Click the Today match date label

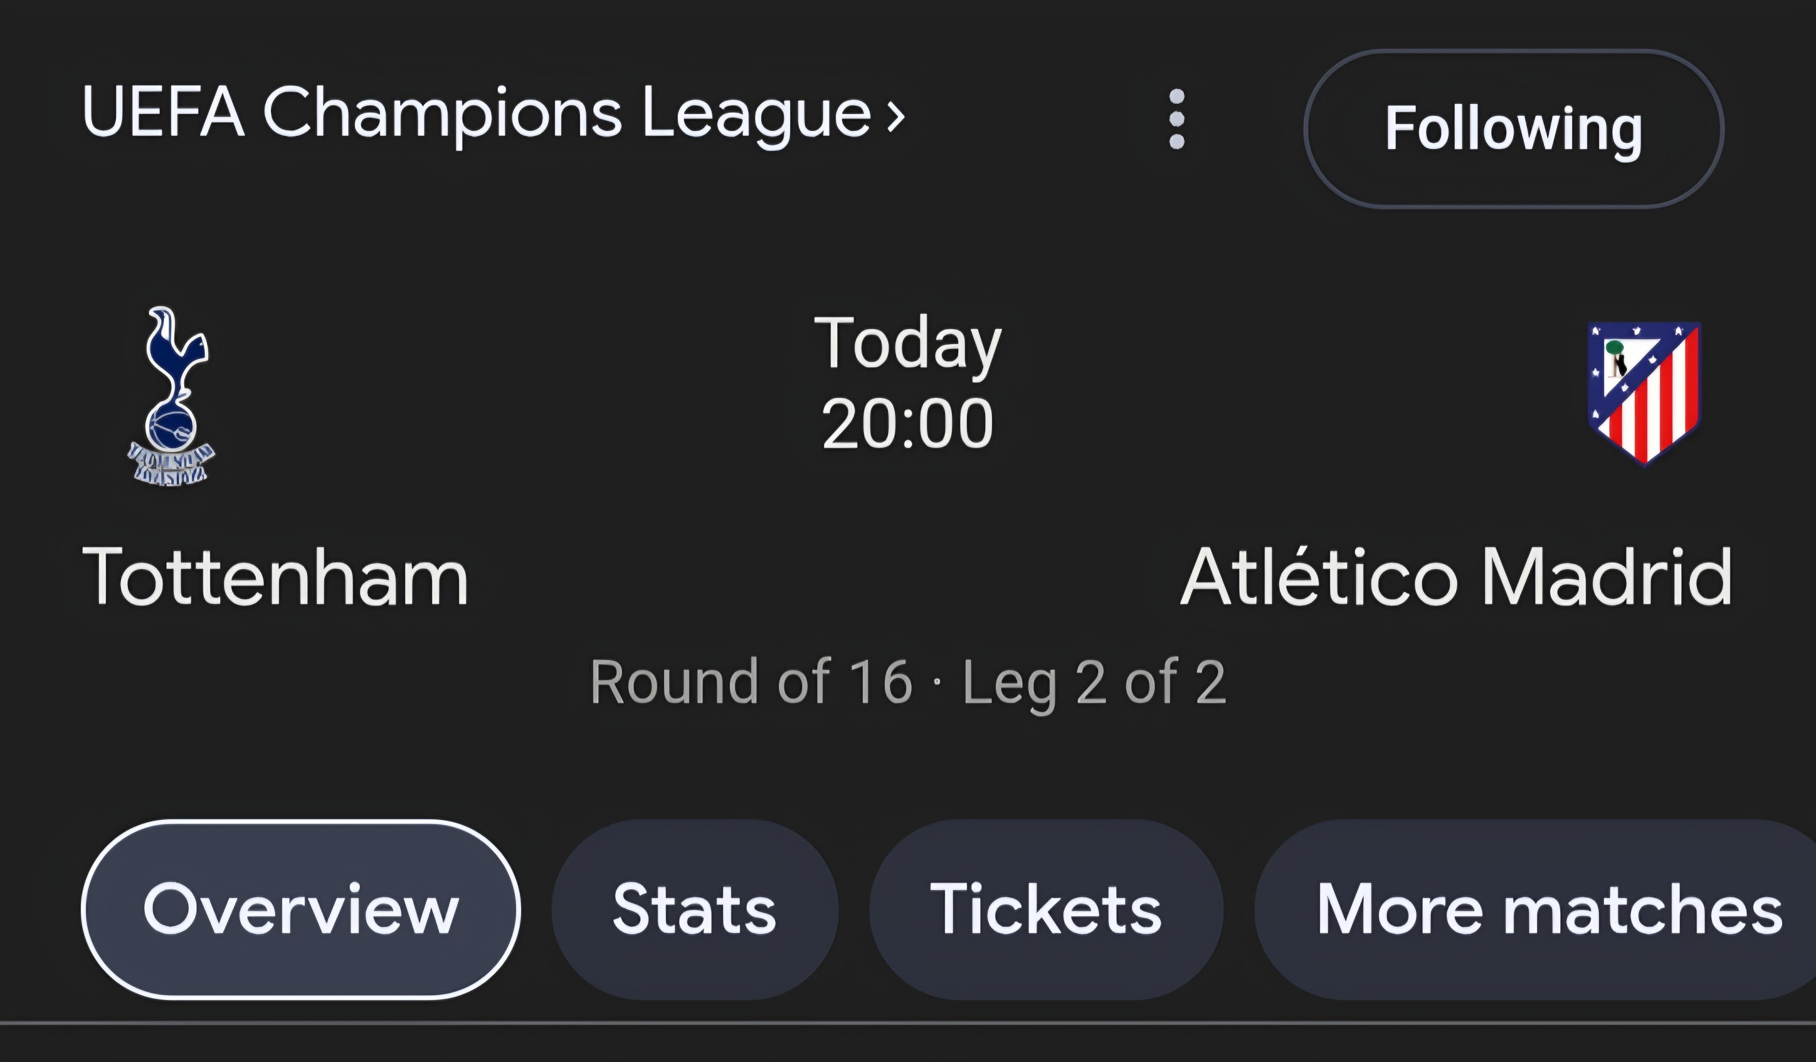tap(907, 344)
